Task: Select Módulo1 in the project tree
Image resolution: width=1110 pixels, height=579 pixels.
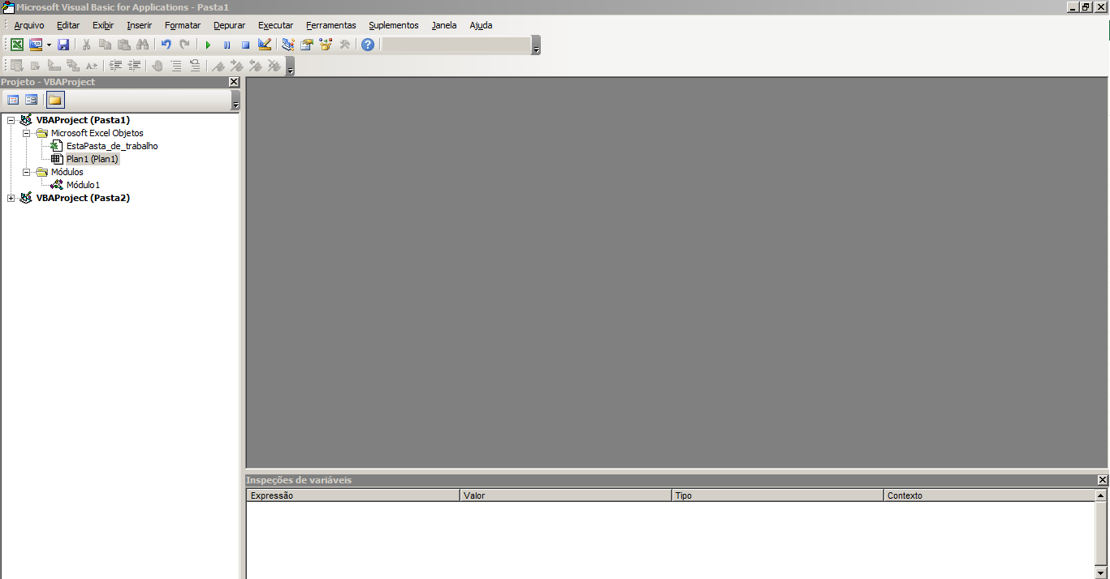Action: [x=83, y=185]
